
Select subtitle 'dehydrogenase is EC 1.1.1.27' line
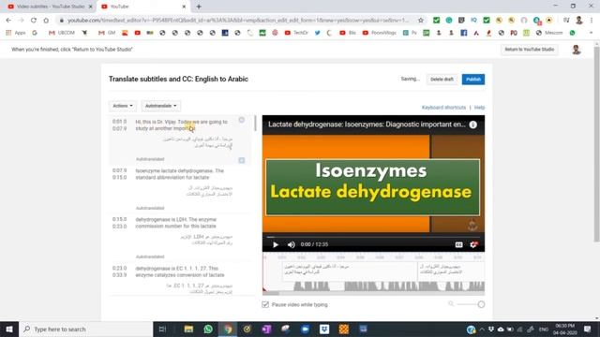pyautogui.click(x=180, y=271)
